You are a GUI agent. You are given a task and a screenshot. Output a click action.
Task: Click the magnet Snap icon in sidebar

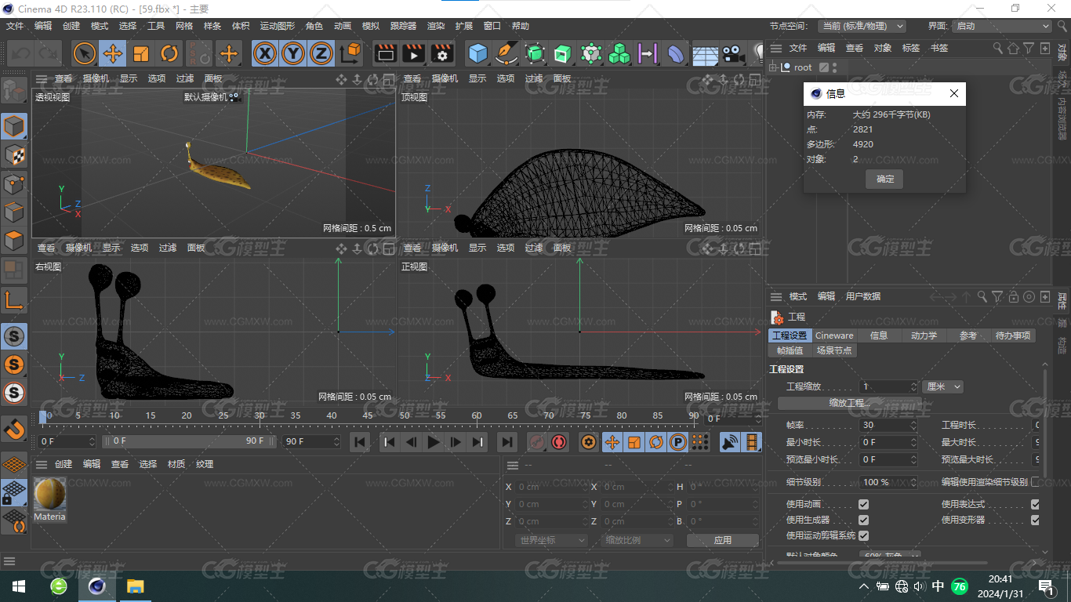pos(14,429)
